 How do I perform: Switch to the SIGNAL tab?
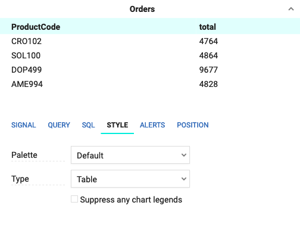24,125
